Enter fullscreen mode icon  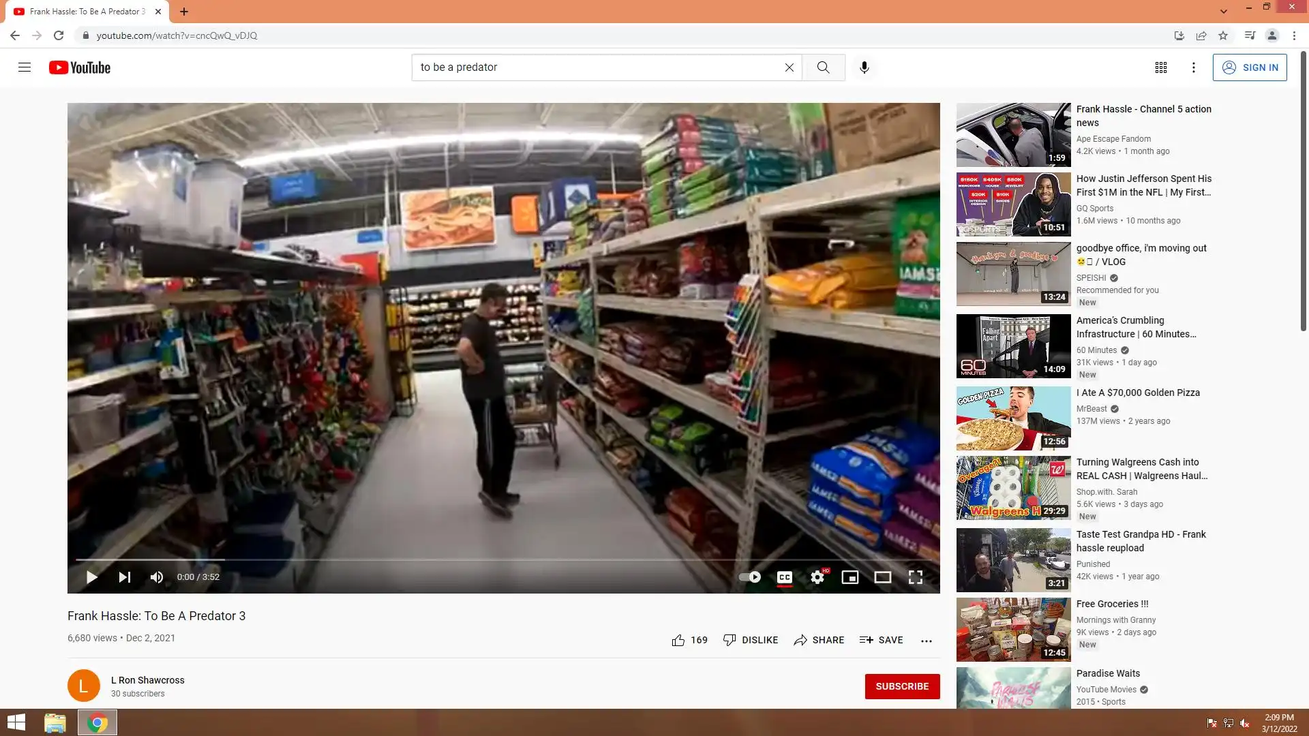[x=916, y=577]
